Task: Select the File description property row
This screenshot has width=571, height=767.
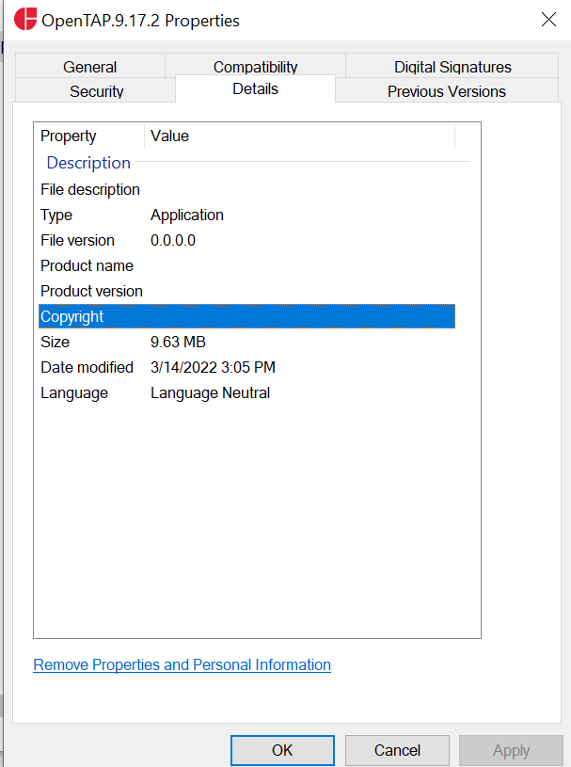Action: coord(90,189)
